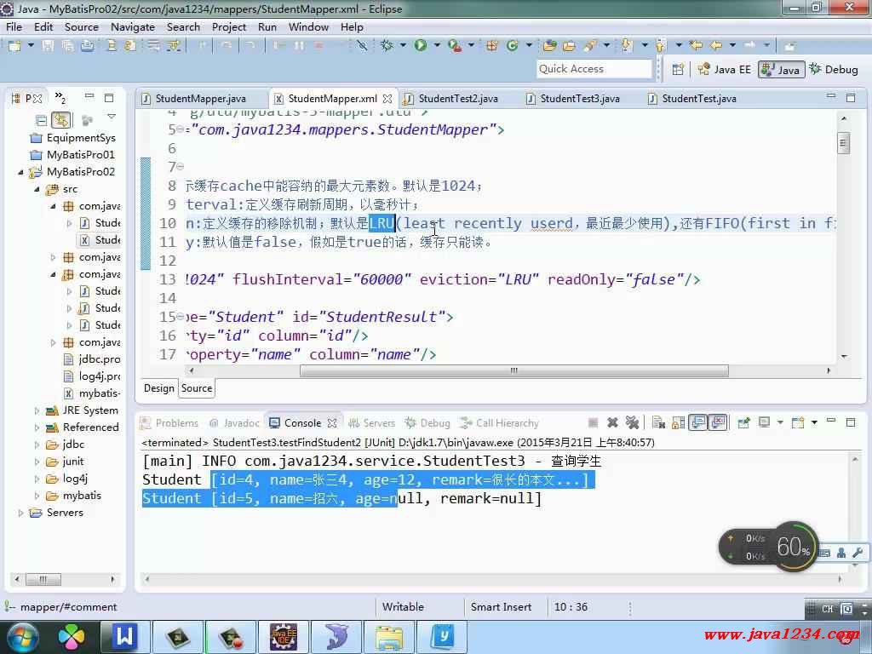Switch to StudentMapper.java editor tab
Viewport: 872px width, 654px height.
pyautogui.click(x=193, y=99)
